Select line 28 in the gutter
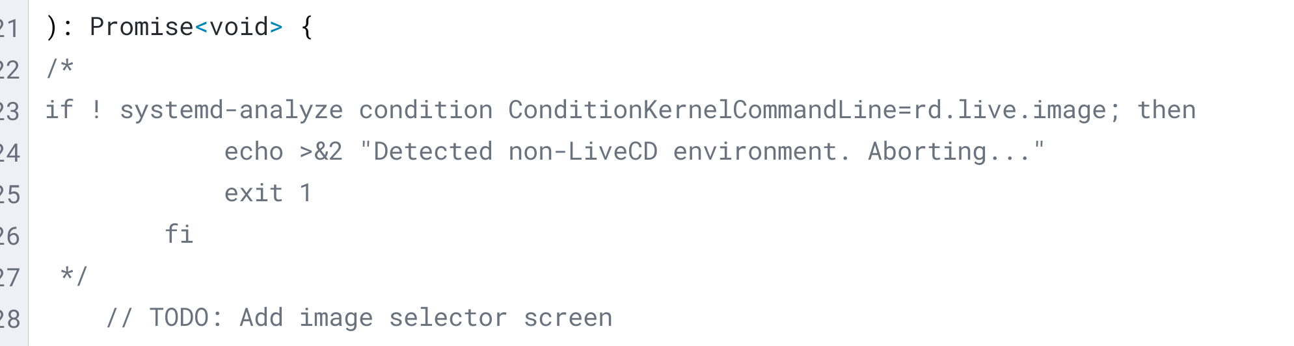 click(10, 319)
